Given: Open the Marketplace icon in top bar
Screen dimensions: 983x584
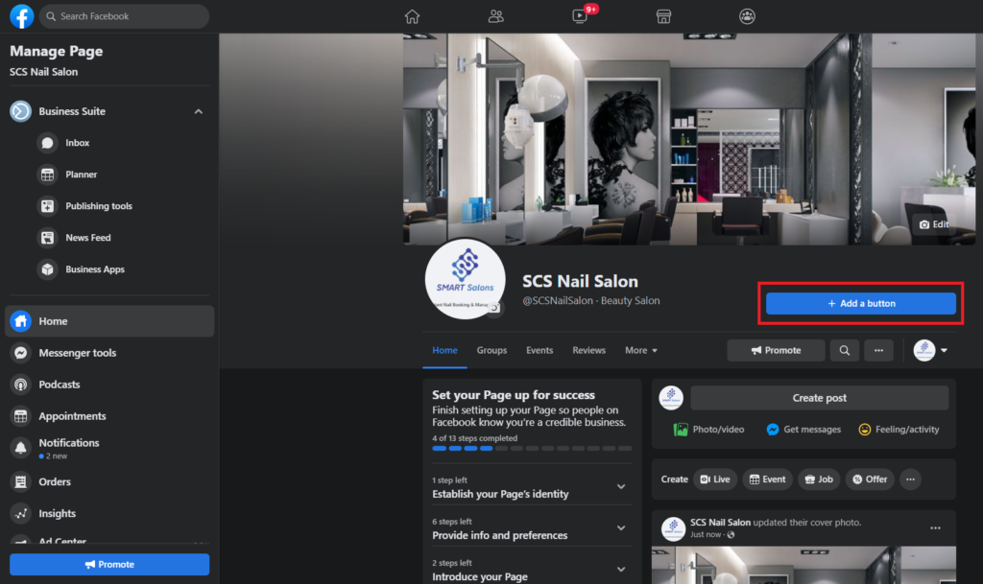Looking at the screenshot, I should pos(663,16).
